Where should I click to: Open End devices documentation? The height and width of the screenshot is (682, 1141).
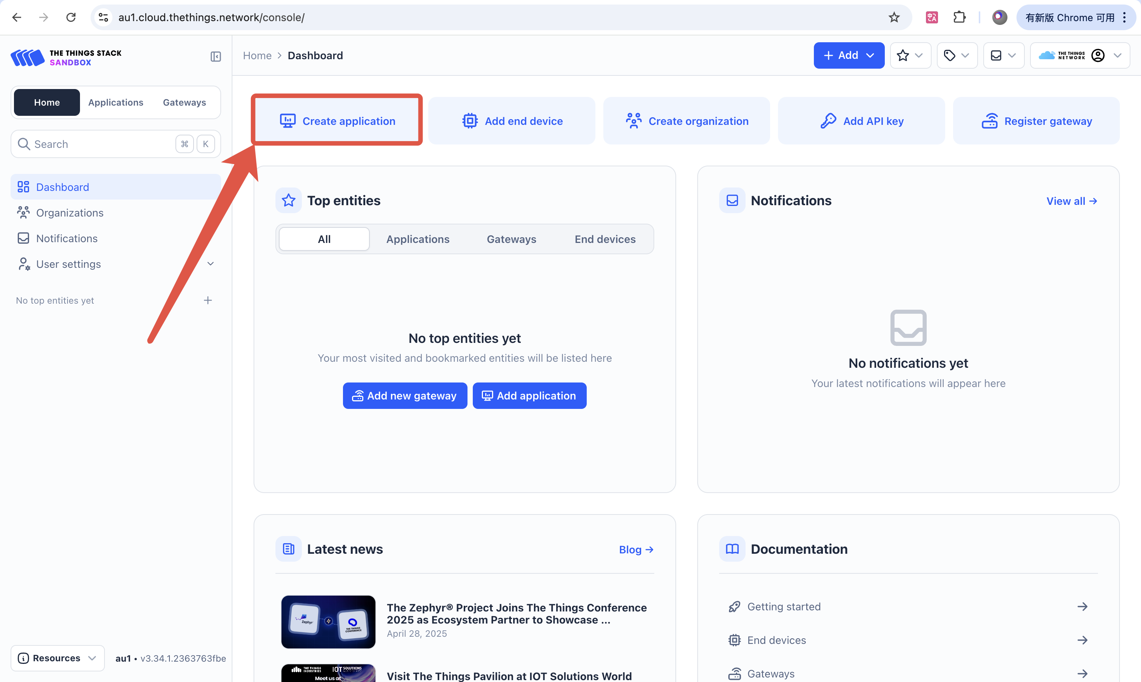(x=908, y=640)
